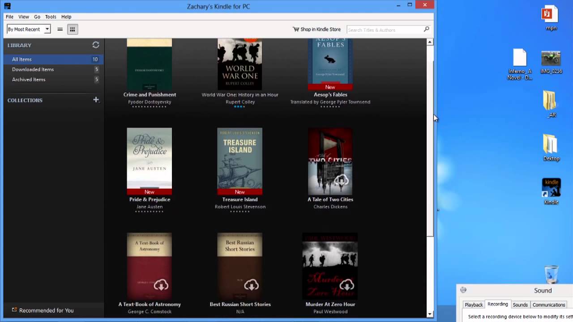
Task: Click the World War One reading progress dots
Action: tap(239, 107)
